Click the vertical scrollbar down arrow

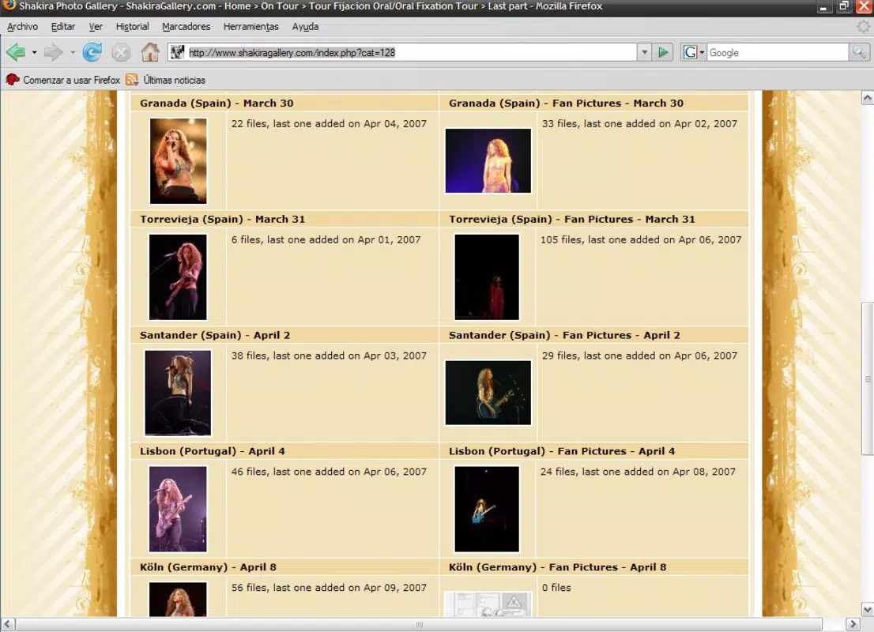click(x=868, y=609)
